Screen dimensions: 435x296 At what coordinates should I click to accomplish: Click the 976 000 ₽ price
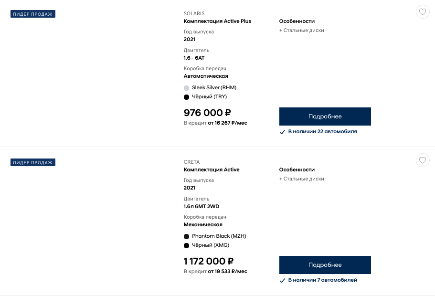click(207, 113)
